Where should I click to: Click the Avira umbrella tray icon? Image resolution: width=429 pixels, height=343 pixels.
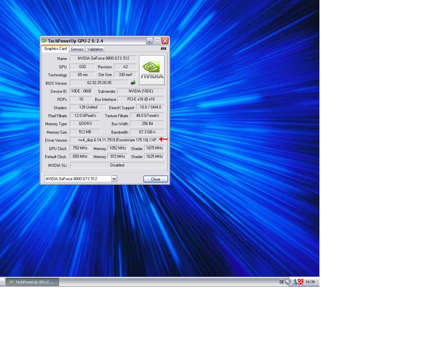click(301, 282)
